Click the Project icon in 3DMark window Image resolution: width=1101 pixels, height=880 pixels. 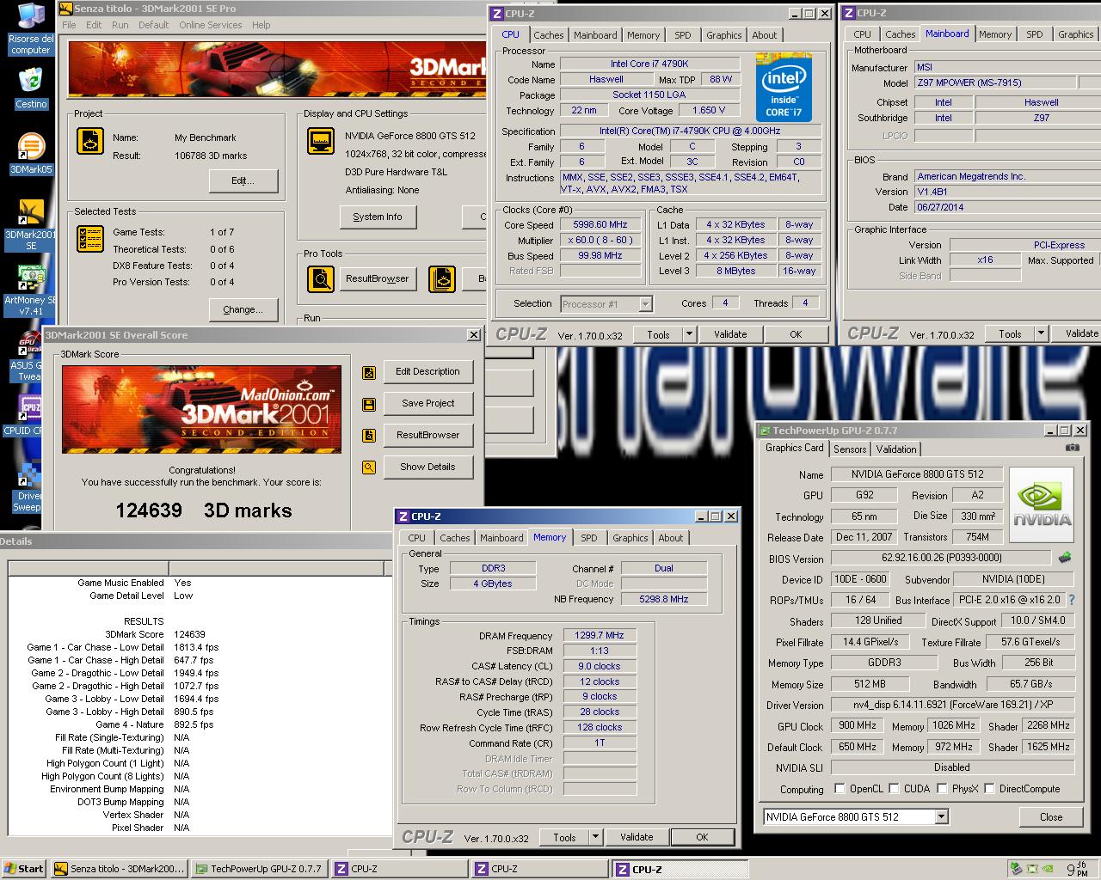[x=90, y=142]
